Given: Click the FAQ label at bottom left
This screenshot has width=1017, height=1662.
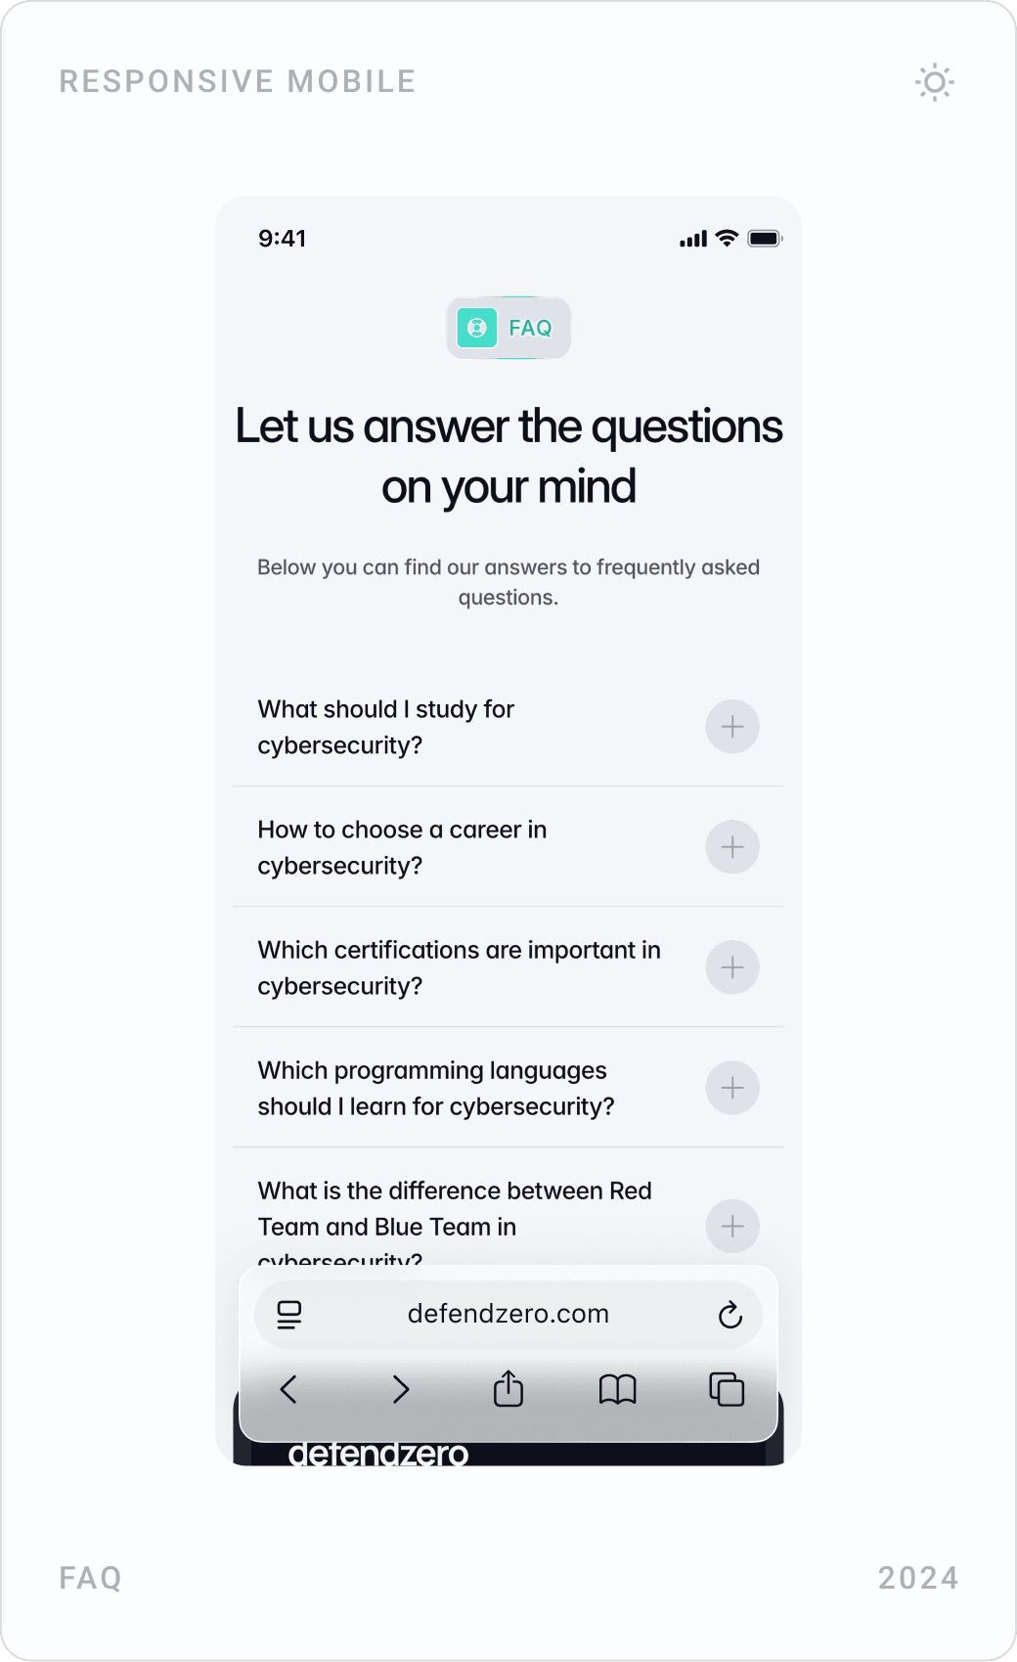Looking at the screenshot, I should point(90,1578).
